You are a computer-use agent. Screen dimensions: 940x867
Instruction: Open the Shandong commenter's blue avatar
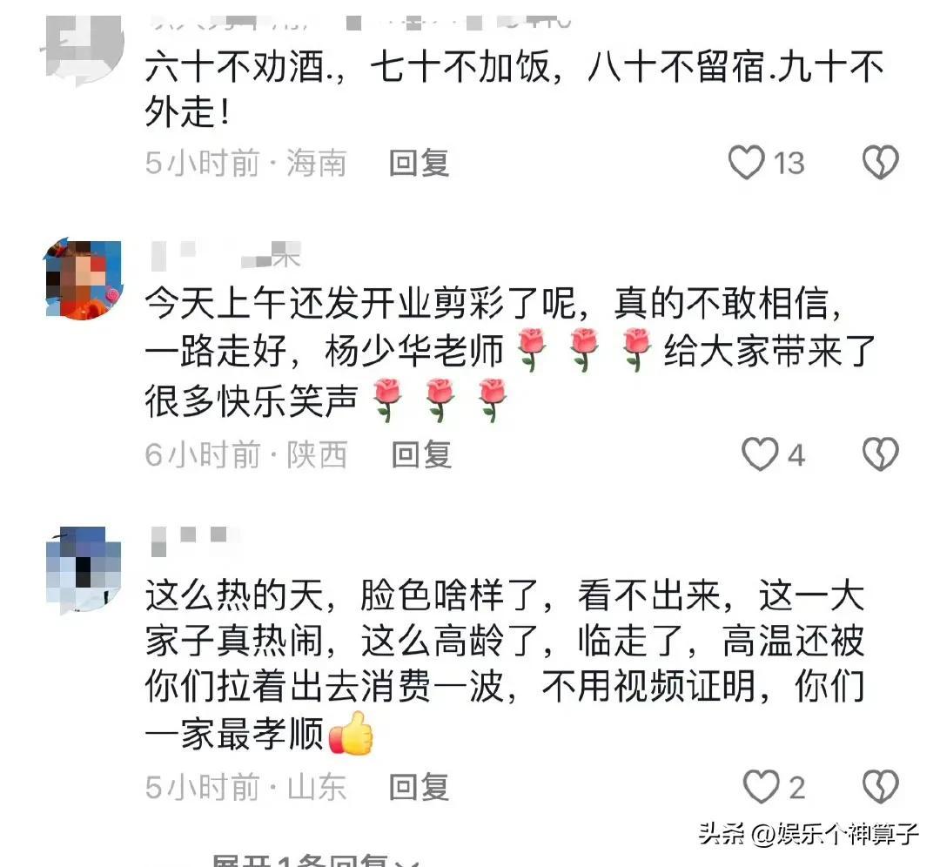84,570
